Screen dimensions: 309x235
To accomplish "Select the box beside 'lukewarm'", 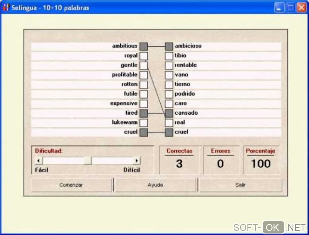I will pos(144,123).
